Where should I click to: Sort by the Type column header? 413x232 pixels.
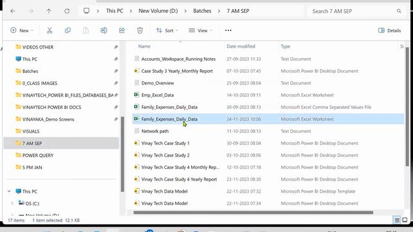coord(285,46)
